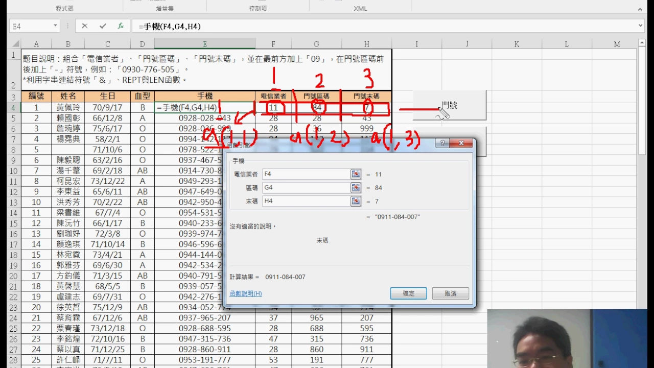Cancel the formula entry with the X icon
The image size is (654, 368).
point(85,26)
